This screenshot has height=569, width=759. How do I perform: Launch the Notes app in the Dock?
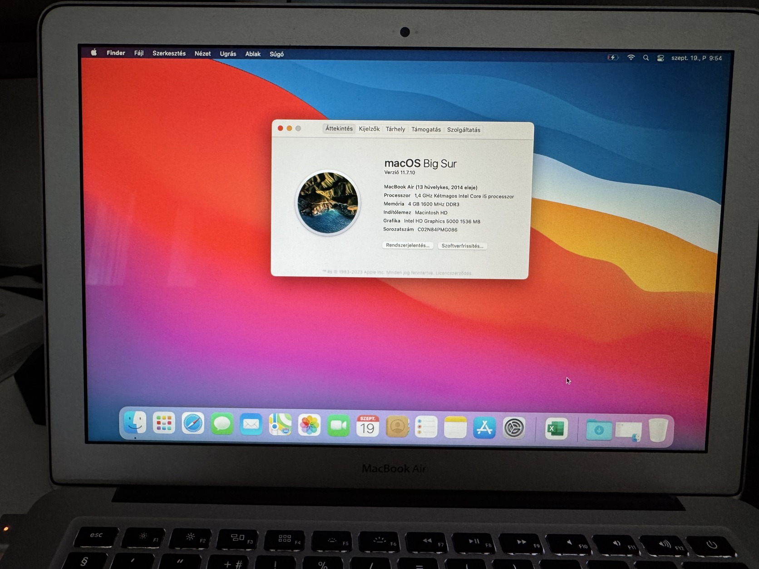[455, 428]
